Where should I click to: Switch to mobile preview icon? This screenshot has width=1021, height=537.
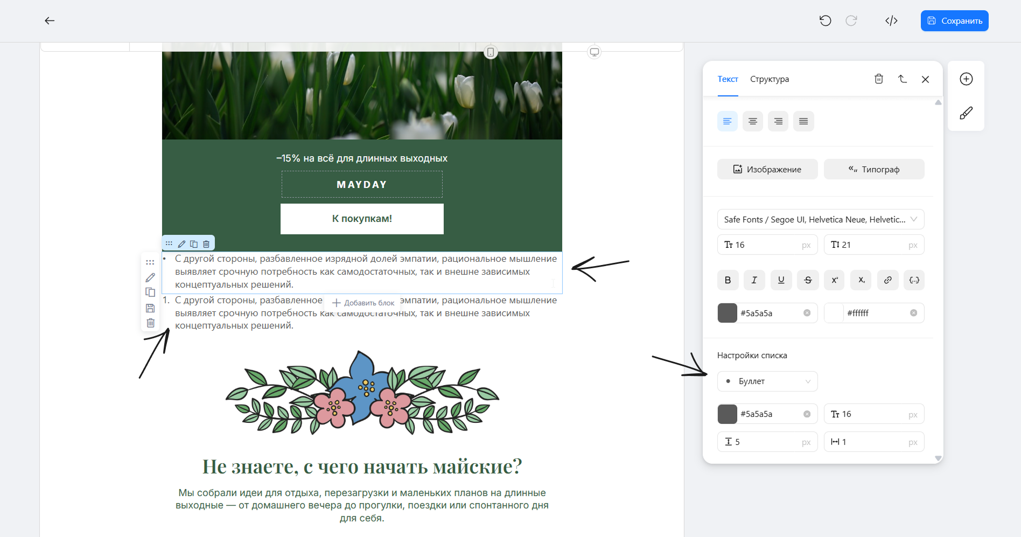tap(491, 52)
